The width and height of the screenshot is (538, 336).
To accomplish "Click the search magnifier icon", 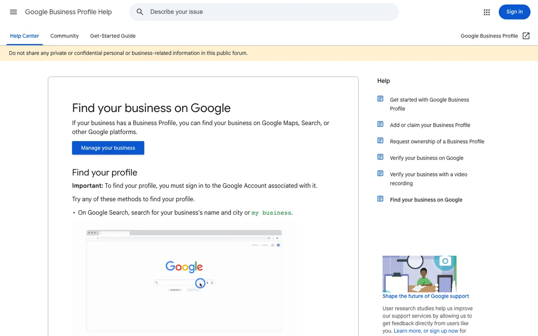I will (x=140, y=12).
